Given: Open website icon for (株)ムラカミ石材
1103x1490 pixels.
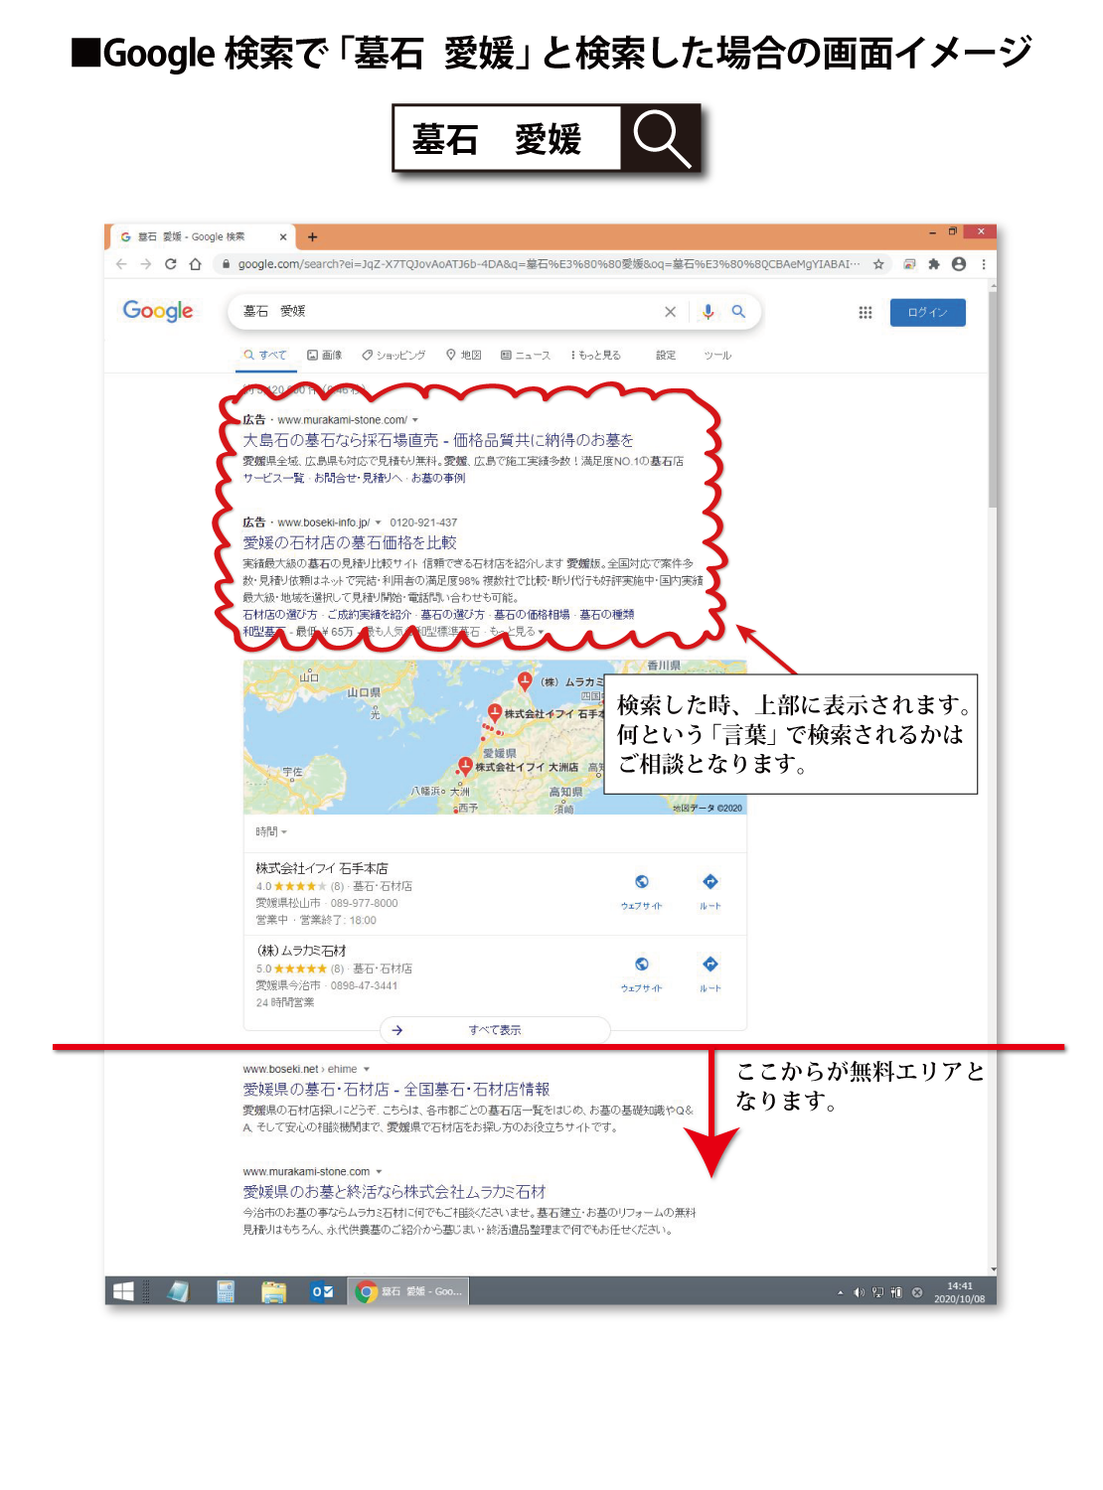Looking at the screenshot, I should click(642, 969).
